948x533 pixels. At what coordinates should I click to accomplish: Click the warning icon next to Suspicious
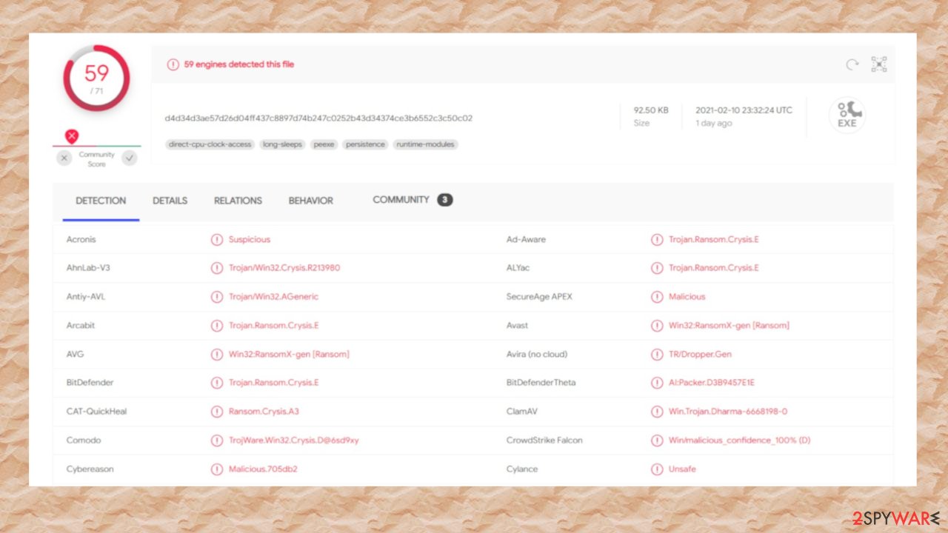(x=217, y=240)
